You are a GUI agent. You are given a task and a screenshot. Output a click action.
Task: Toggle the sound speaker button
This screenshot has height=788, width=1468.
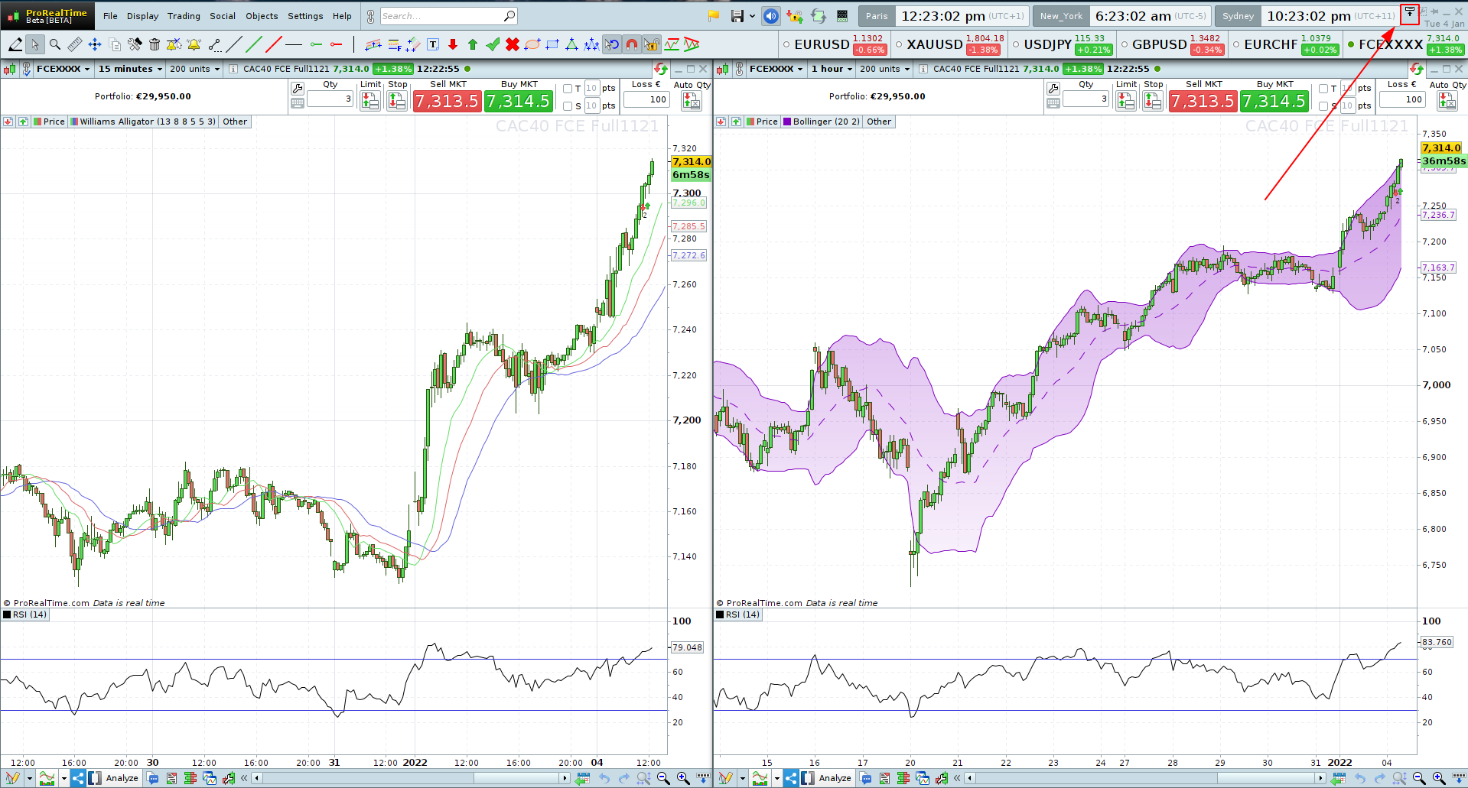[771, 16]
